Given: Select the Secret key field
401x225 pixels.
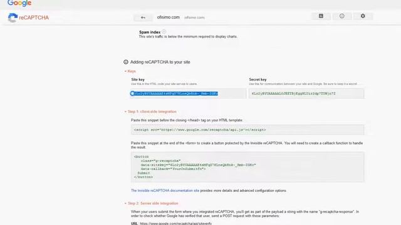Looking at the screenshot, I should 306,93.
